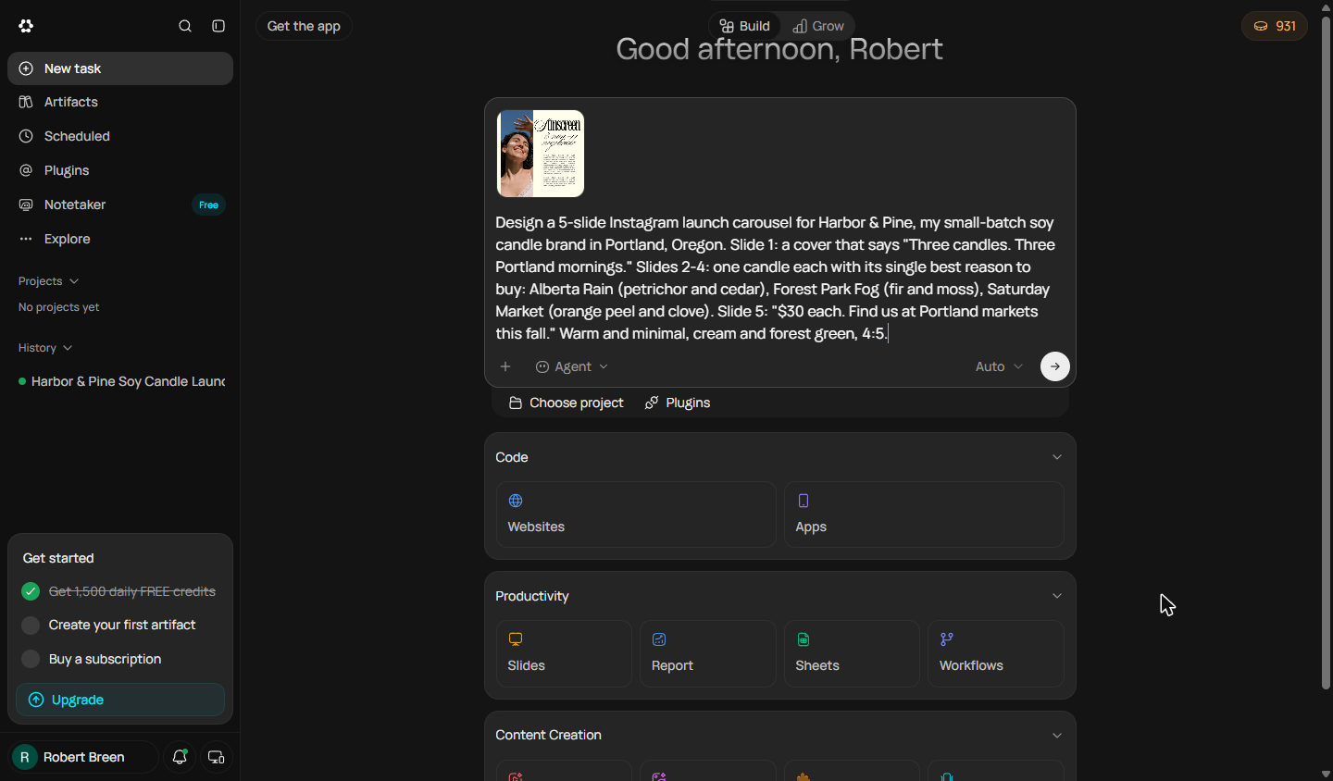Click the Get the app button
The image size is (1333, 781).
(x=304, y=26)
